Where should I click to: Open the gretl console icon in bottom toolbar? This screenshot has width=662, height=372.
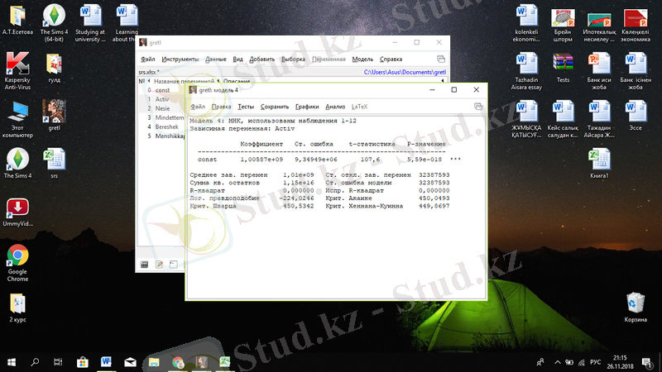click(x=173, y=265)
